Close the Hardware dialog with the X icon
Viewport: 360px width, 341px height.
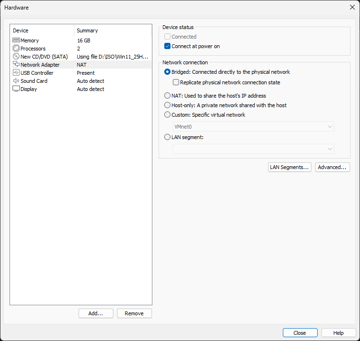(x=352, y=7)
